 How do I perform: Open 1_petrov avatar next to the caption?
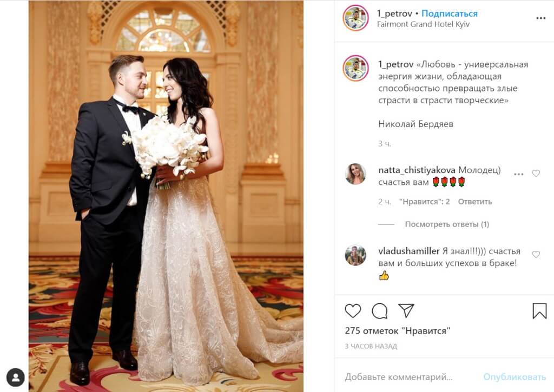(x=356, y=68)
